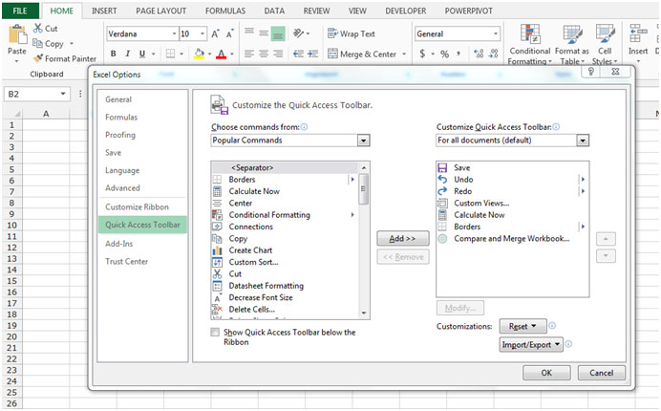The image size is (661, 411).
Task: Select Undo in toolbar list
Action: (463, 180)
